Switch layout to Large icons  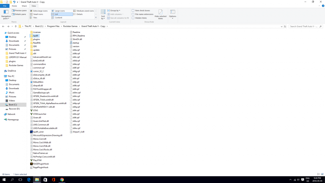(x=58, y=11)
